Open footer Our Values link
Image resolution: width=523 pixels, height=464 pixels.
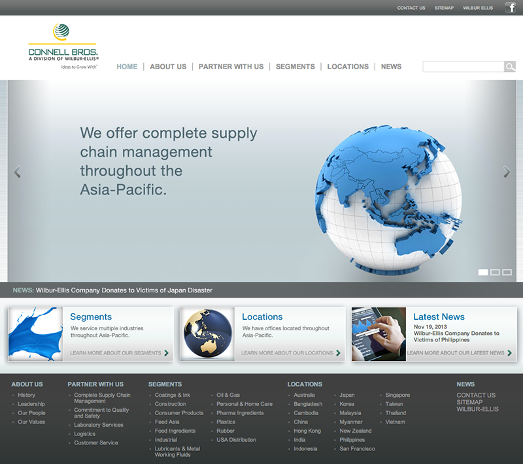pos(31,422)
